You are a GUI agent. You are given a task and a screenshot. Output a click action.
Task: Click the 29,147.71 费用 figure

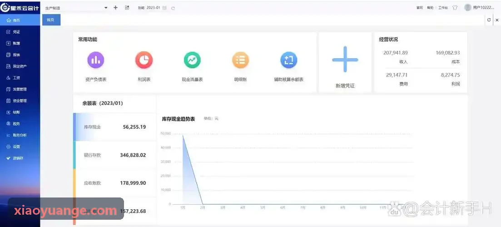pos(397,75)
